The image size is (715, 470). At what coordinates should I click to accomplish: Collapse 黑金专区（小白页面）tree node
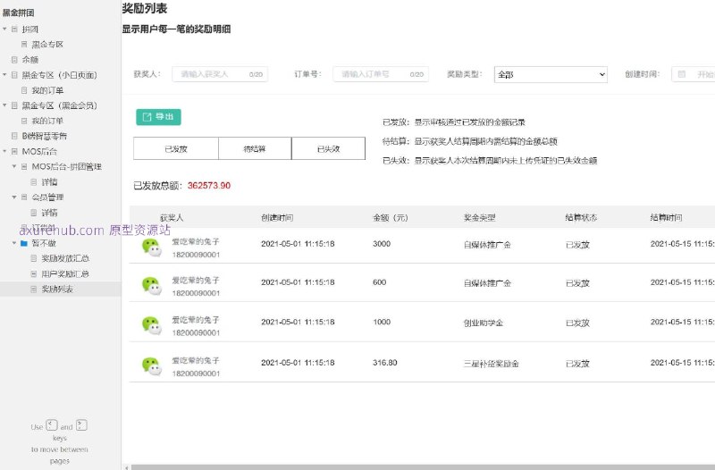pyautogui.click(x=4, y=75)
